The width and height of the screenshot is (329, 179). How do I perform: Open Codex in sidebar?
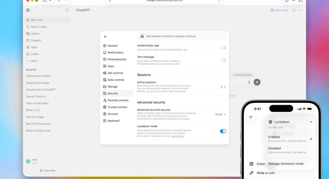48,54
